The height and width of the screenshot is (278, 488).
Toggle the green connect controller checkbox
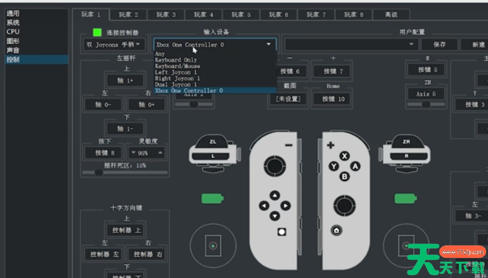(x=97, y=33)
